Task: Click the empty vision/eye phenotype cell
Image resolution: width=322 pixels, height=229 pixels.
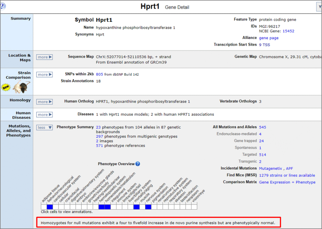Action: click(194, 207)
